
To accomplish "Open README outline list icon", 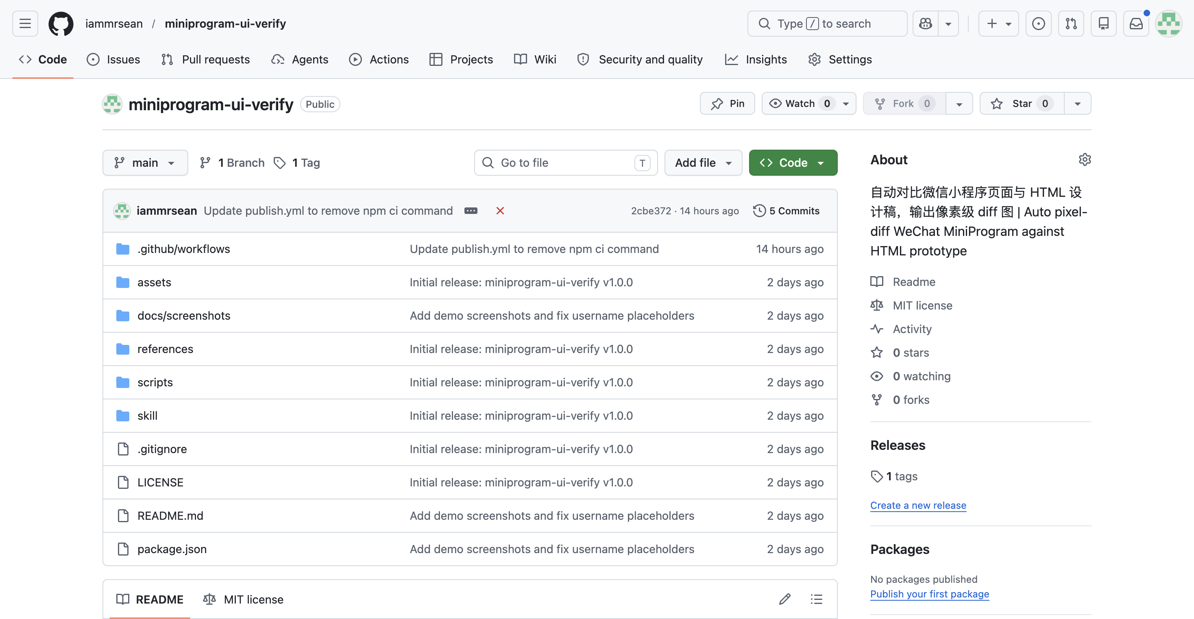I will point(816,599).
